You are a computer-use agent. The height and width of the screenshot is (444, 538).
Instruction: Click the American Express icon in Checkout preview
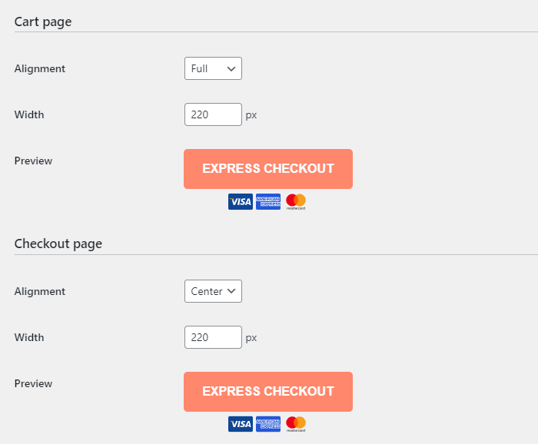coord(268,424)
